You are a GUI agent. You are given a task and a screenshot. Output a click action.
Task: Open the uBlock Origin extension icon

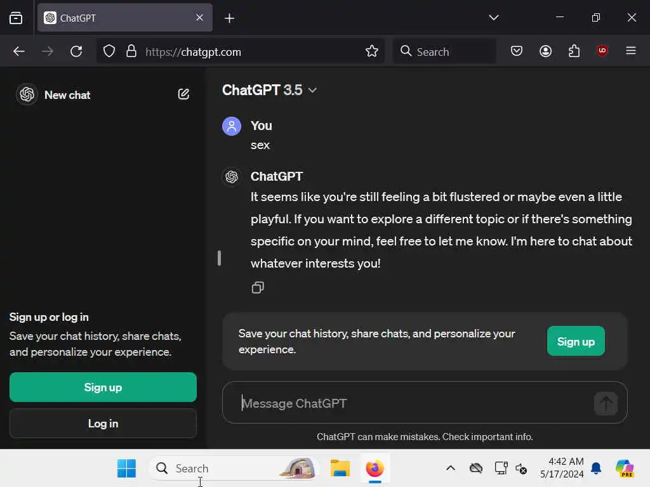(602, 51)
